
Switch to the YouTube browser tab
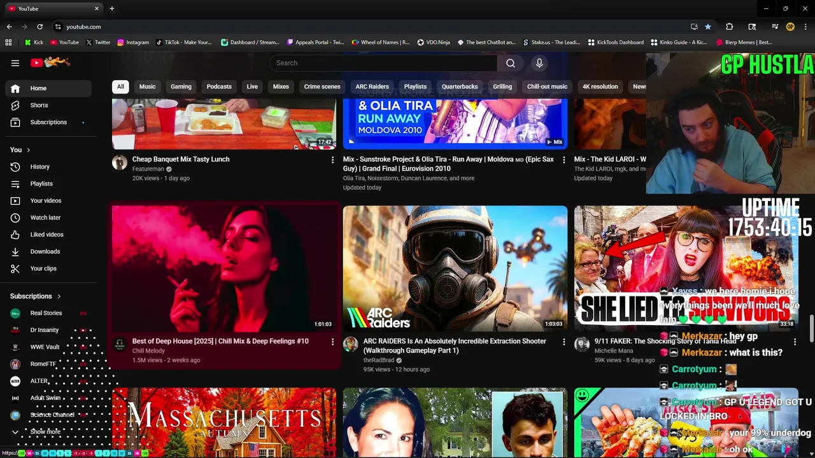[54, 8]
